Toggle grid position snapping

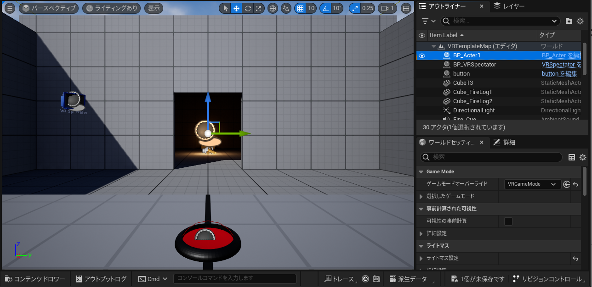[300, 8]
